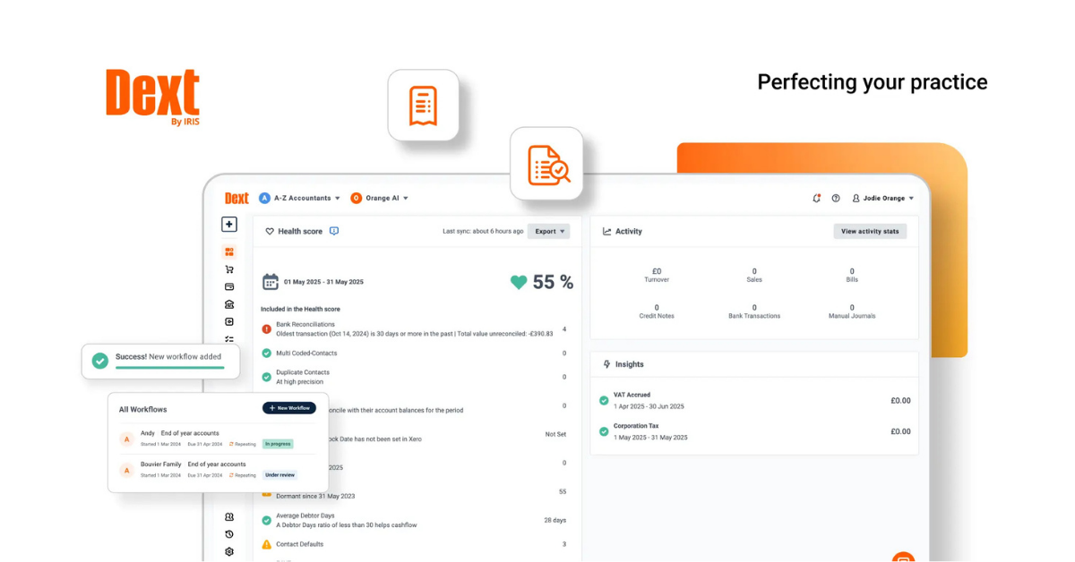Click the Contact Defaults row text
This screenshot has height=562, width=1075.
point(299,544)
